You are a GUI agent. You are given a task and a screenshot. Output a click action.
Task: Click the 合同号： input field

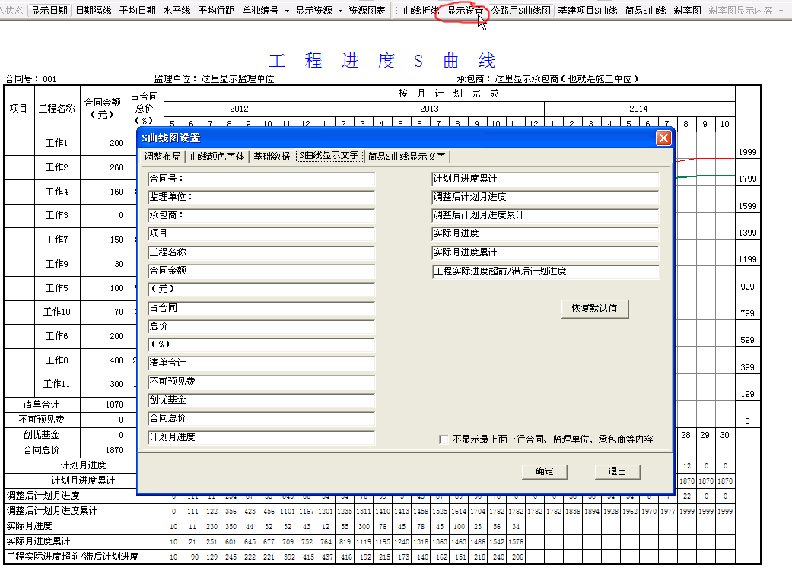point(261,179)
